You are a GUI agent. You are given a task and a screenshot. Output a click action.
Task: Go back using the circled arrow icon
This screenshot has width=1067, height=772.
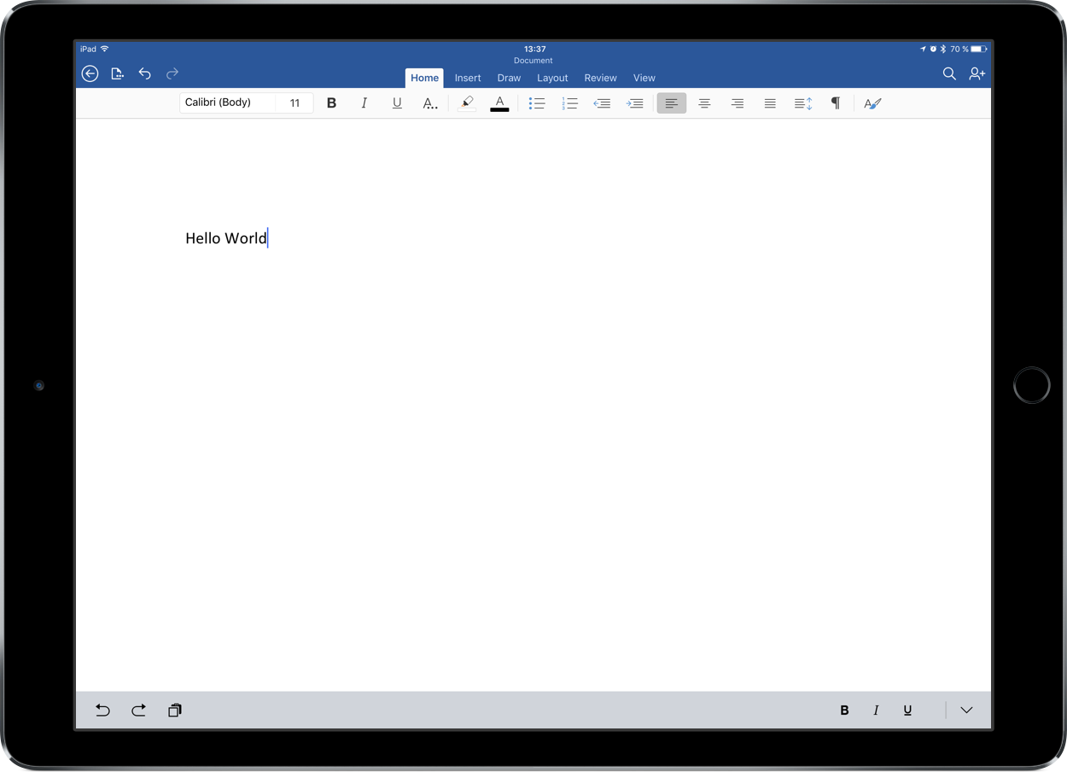tap(90, 73)
